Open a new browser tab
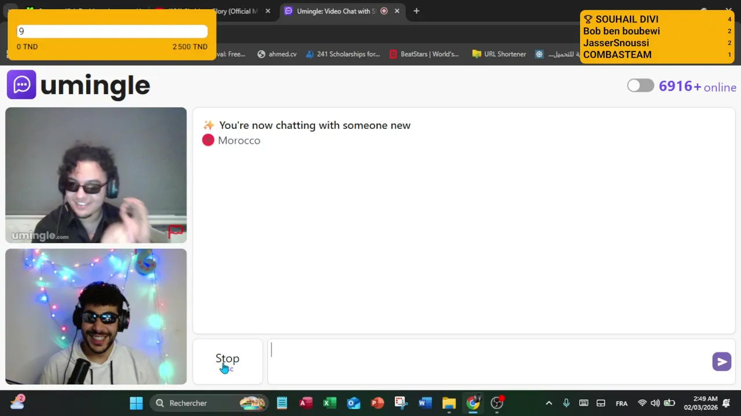 (416, 11)
